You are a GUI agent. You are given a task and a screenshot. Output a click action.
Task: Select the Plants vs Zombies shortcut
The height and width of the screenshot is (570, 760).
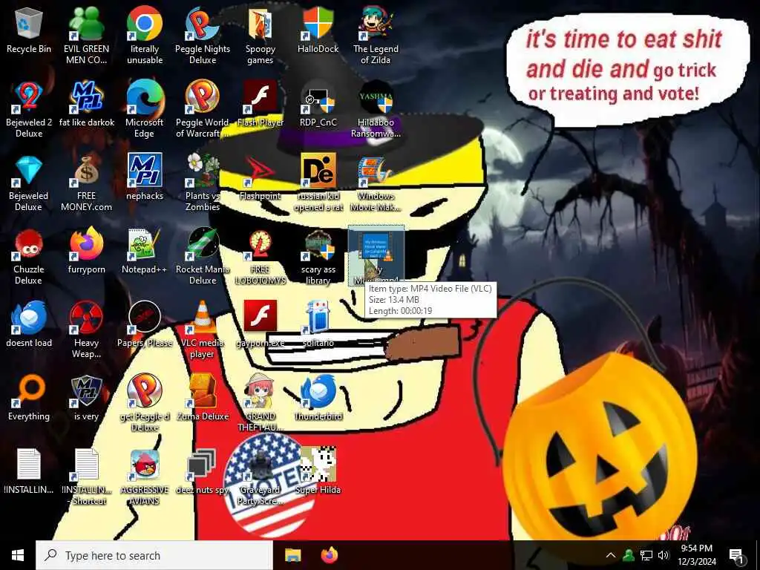point(203,171)
